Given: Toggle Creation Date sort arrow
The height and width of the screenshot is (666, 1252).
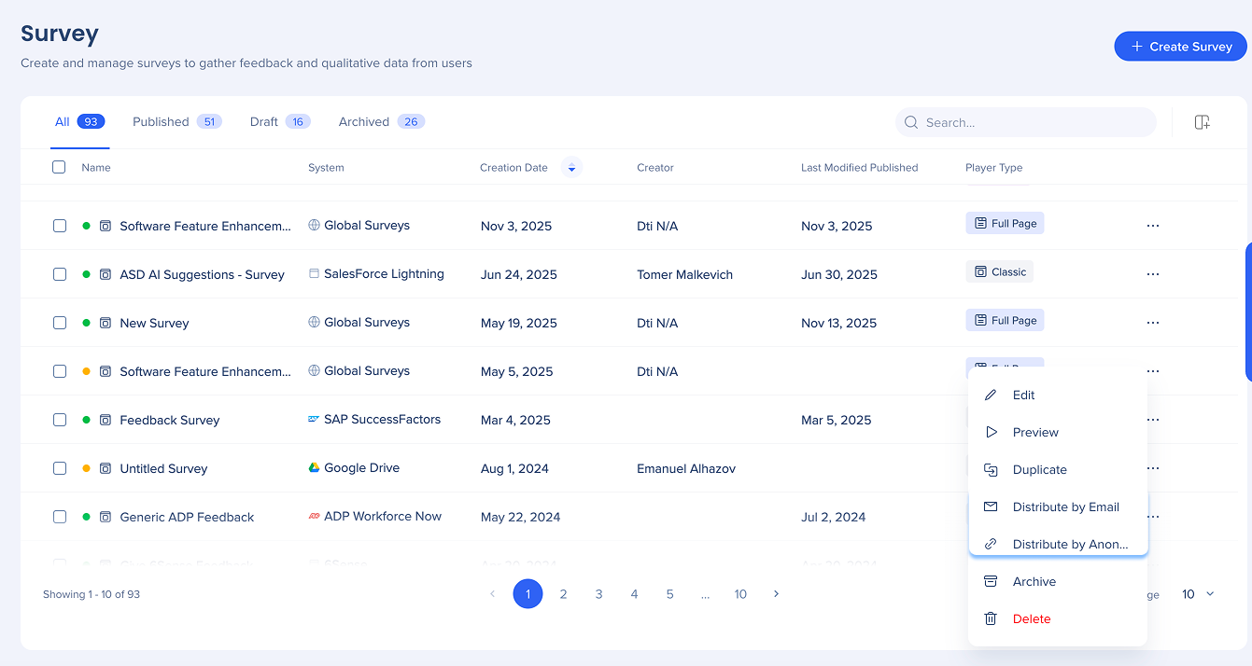Looking at the screenshot, I should (x=571, y=168).
